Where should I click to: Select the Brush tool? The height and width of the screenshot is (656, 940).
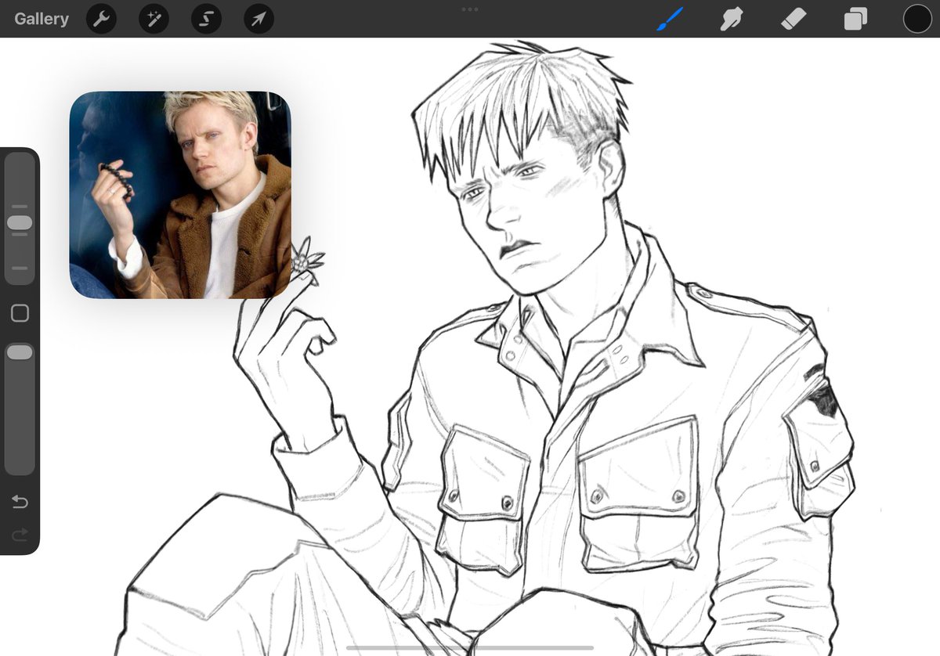click(x=670, y=19)
